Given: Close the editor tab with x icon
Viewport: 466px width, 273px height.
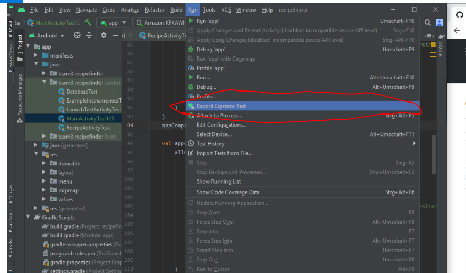Looking at the screenshot, I should point(130,35).
